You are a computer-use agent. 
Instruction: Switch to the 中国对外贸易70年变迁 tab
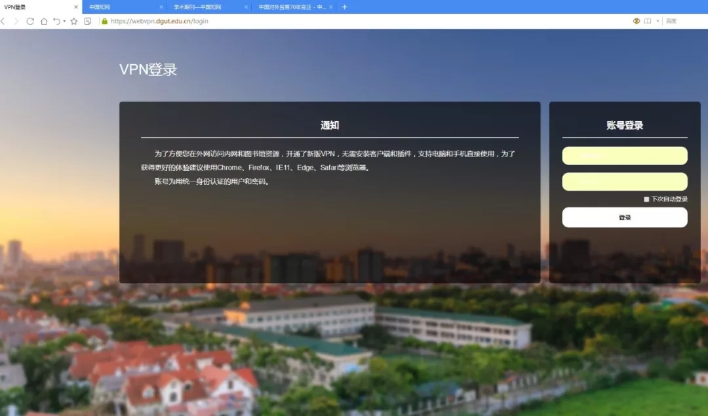coord(292,7)
